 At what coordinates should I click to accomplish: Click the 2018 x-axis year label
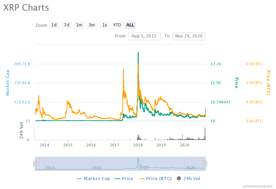tap(138, 145)
